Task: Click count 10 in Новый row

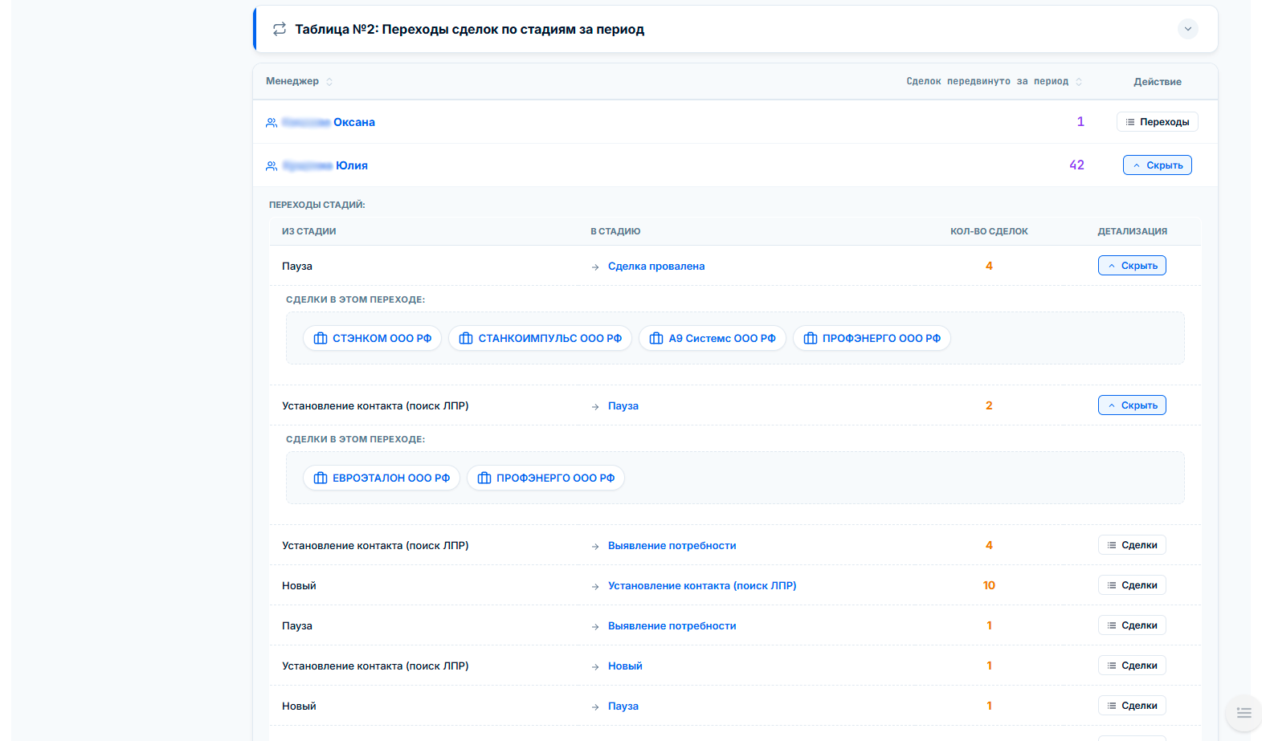Action: [x=989, y=585]
